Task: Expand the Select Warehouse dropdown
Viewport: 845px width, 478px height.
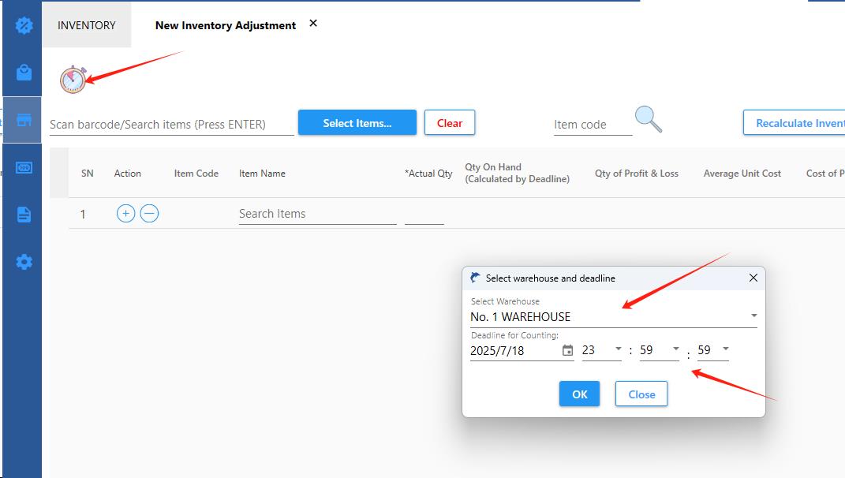Action: pyautogui.click(x=753, y=316)
